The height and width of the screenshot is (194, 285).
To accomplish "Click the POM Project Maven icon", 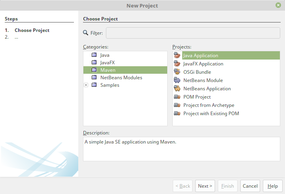I will (177, 97).
